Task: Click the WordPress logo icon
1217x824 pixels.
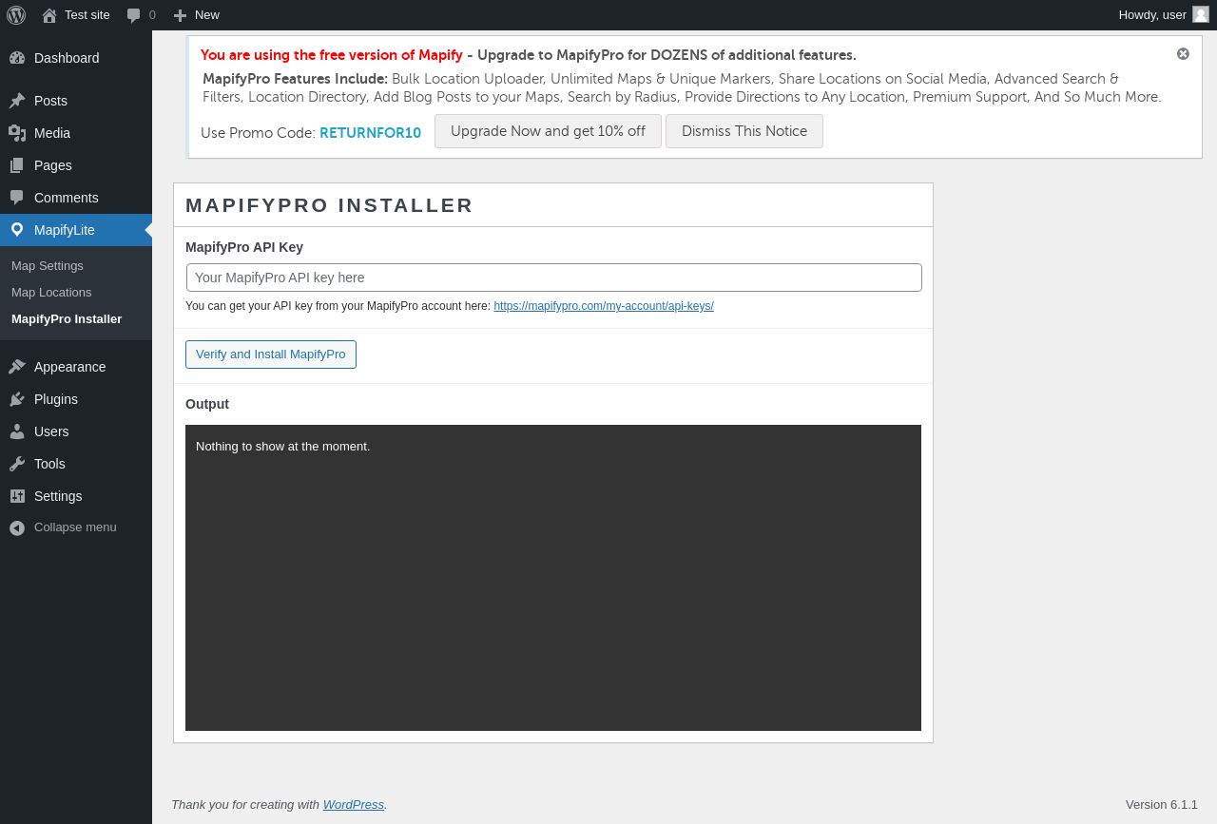Action: pyautogui.click(x=16, y=14)
